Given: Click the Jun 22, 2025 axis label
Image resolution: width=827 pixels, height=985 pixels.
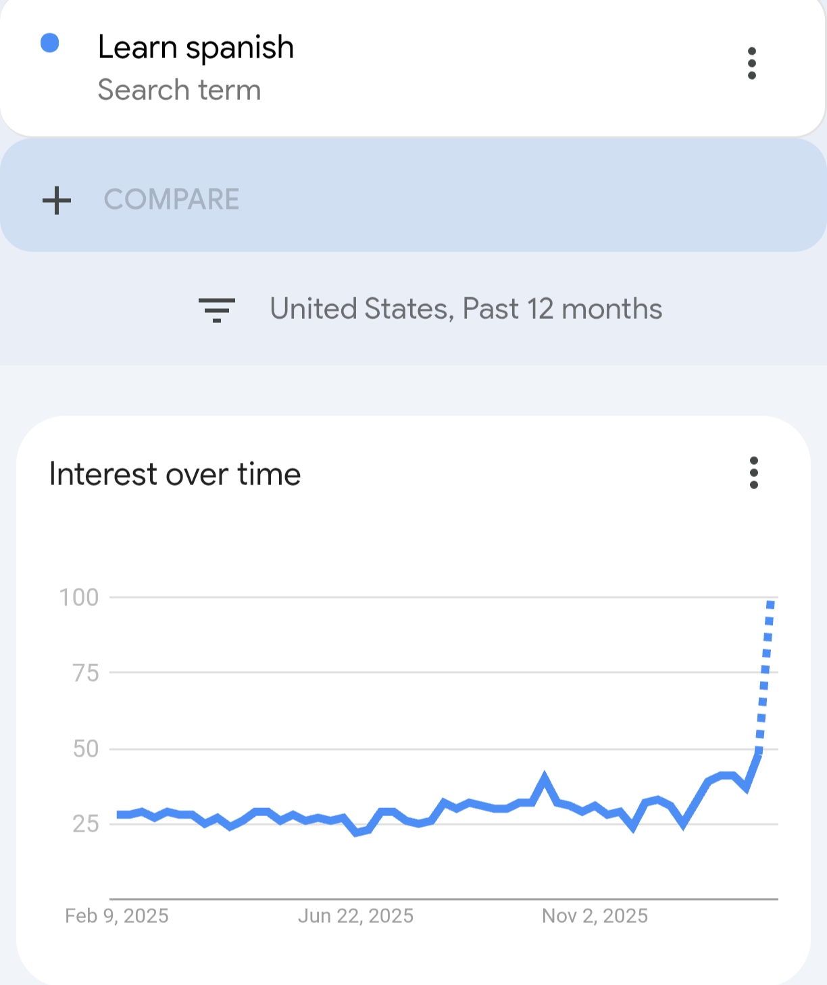Looking at the screenshot, I should (x=355, y=916).
